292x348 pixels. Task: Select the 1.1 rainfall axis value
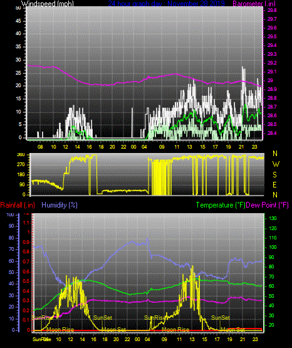(x=26, y=223)
